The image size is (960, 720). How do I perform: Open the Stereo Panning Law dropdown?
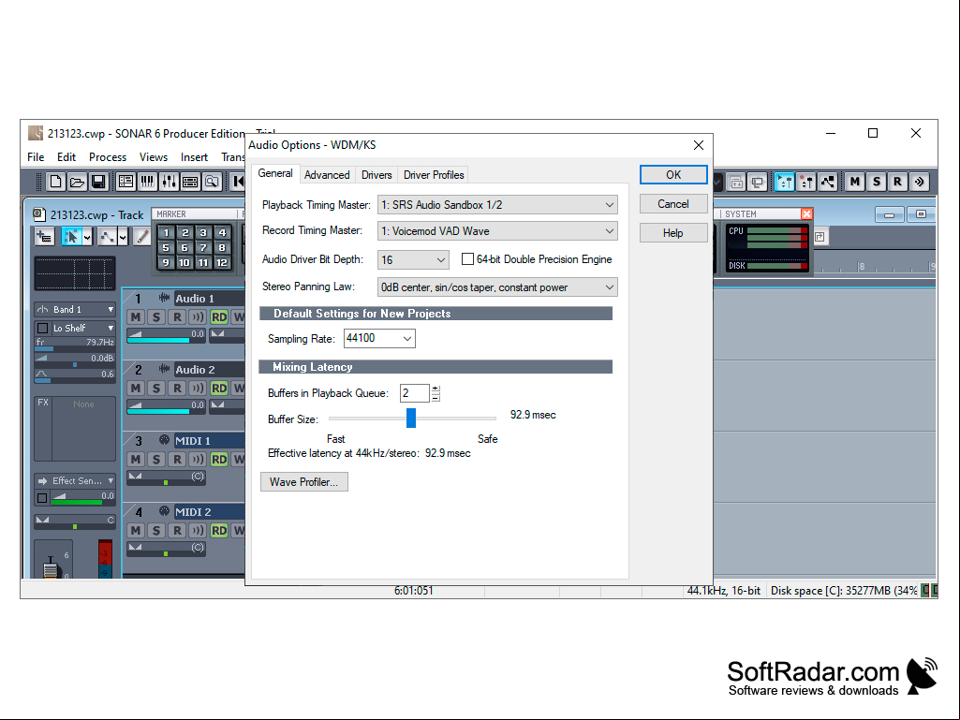[497, 287]
